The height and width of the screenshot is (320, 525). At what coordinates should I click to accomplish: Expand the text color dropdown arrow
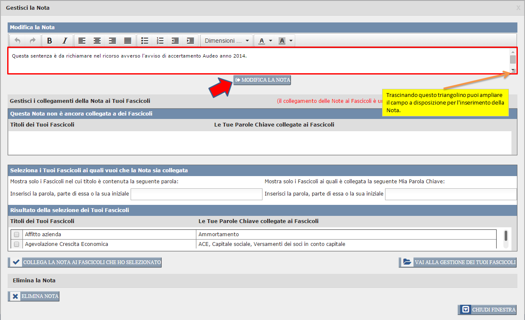pyautogui.click(x=271, y=41)
